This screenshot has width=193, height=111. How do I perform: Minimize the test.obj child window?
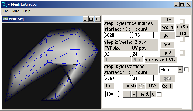tap(85, 19)
